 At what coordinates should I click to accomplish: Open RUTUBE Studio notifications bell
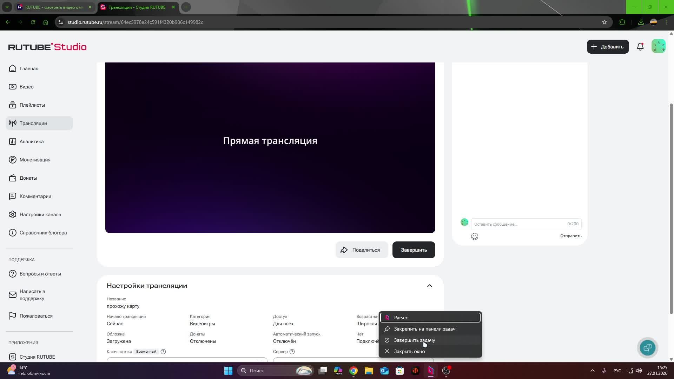click(x=640, y=46)
